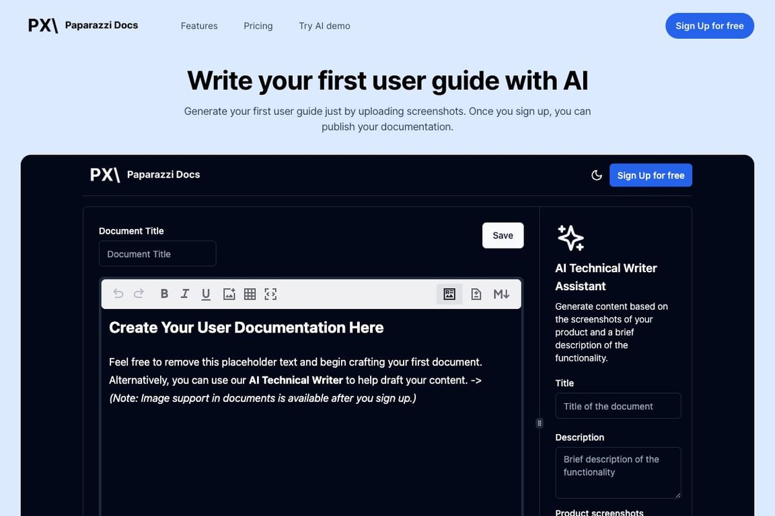The image size is (775, 516).
Task: Click 'Write your first user guide with AI' headline
Action: pyautogui.click(x=387, y=81)
